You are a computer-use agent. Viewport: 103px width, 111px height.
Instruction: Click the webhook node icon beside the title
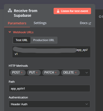pos(10,11)
